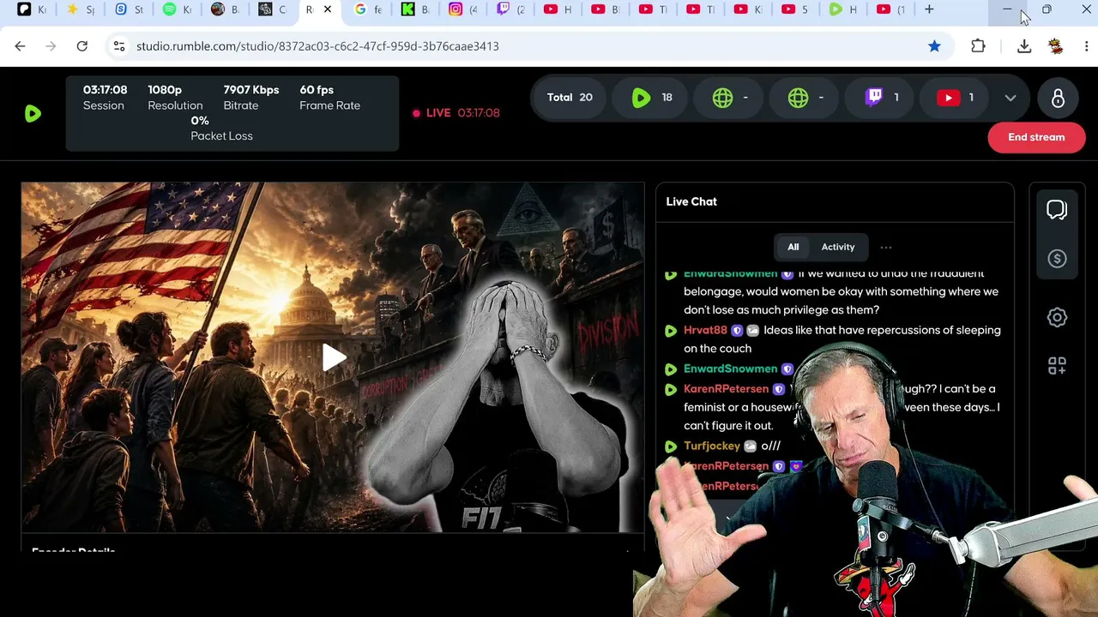Click the 1080p resolution stat
This screenshot has width=1098, height=617.
click(175, 97)
